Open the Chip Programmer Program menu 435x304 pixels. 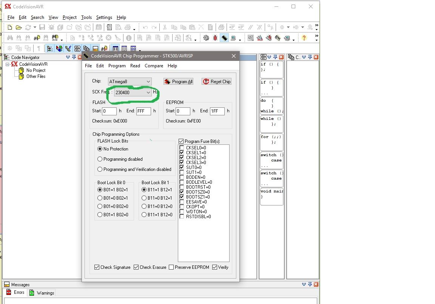point(117,65)
